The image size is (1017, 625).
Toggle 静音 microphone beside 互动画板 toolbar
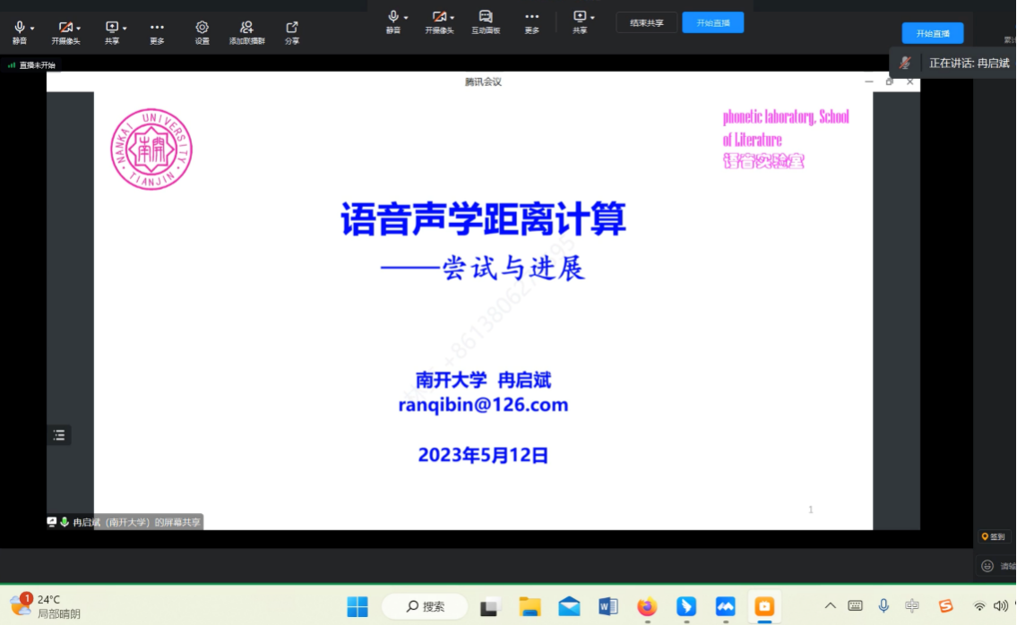coord(392,17)
